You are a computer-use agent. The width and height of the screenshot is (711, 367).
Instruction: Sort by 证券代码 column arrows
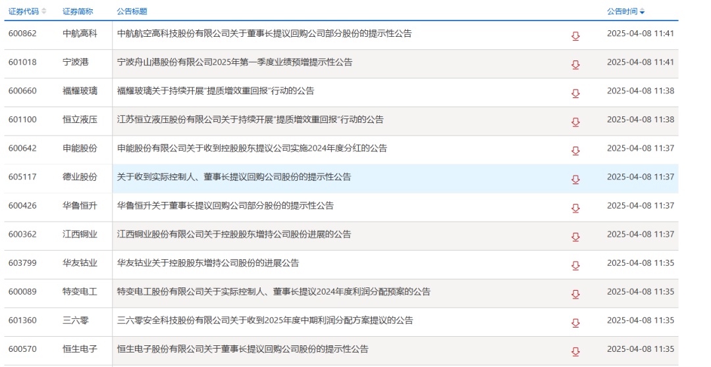pos(44,11)
